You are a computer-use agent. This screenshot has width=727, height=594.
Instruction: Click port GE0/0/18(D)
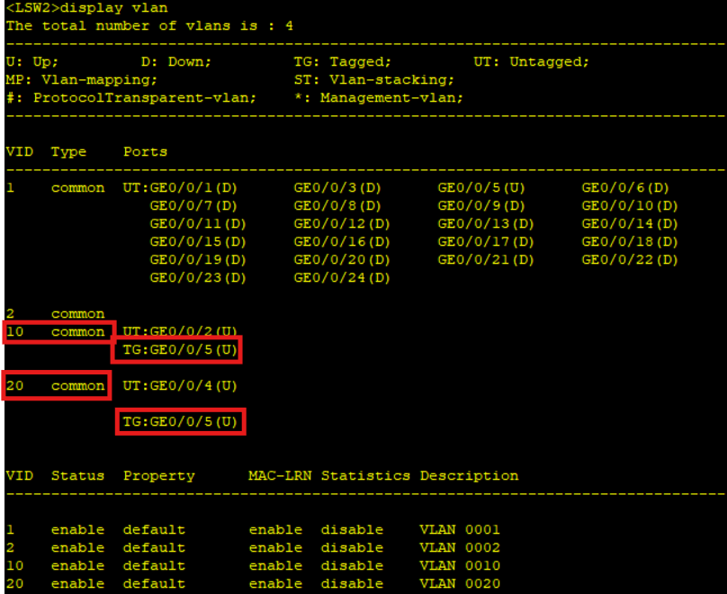(630, 242)
